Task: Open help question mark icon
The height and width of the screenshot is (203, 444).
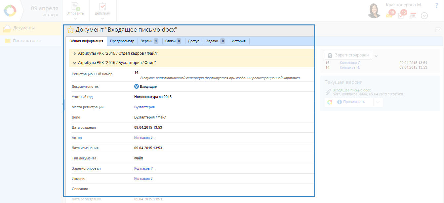Action: point(437,6)
